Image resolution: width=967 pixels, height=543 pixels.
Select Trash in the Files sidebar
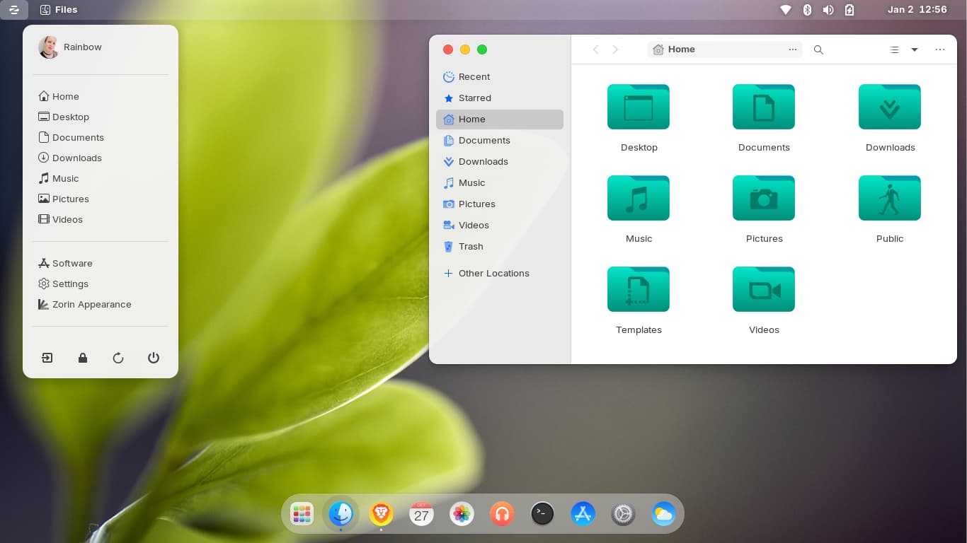click(471, 247)
